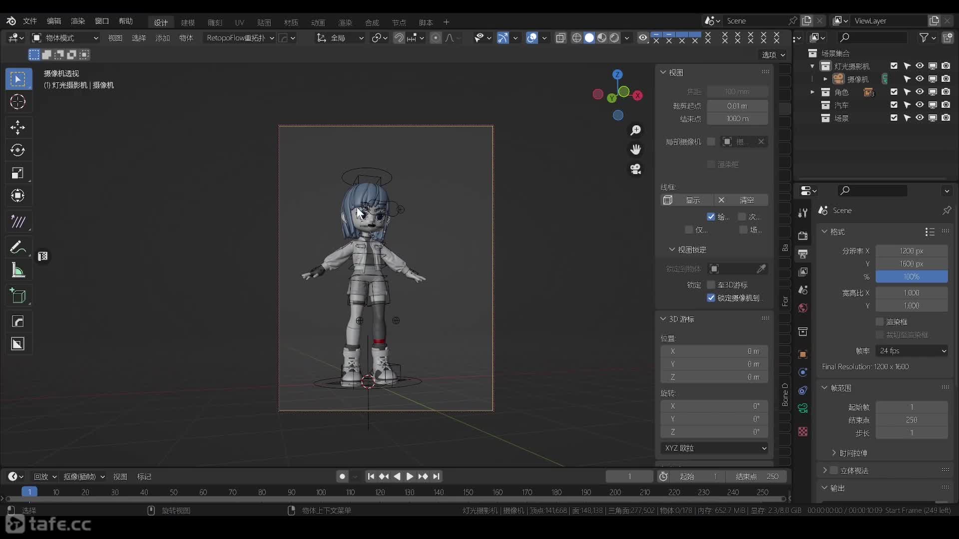
Task: Open the 全局 transform orientation dropdown
Action: pyautogui.click(x=340, y=38)
